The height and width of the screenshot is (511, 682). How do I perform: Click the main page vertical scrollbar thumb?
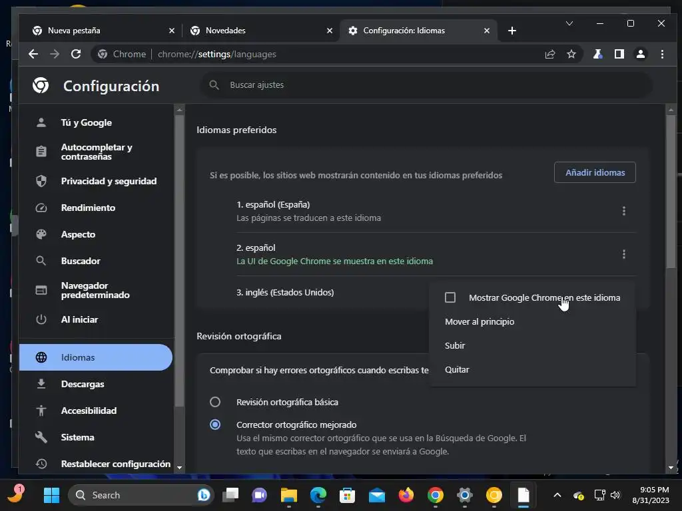click(671, 191)
